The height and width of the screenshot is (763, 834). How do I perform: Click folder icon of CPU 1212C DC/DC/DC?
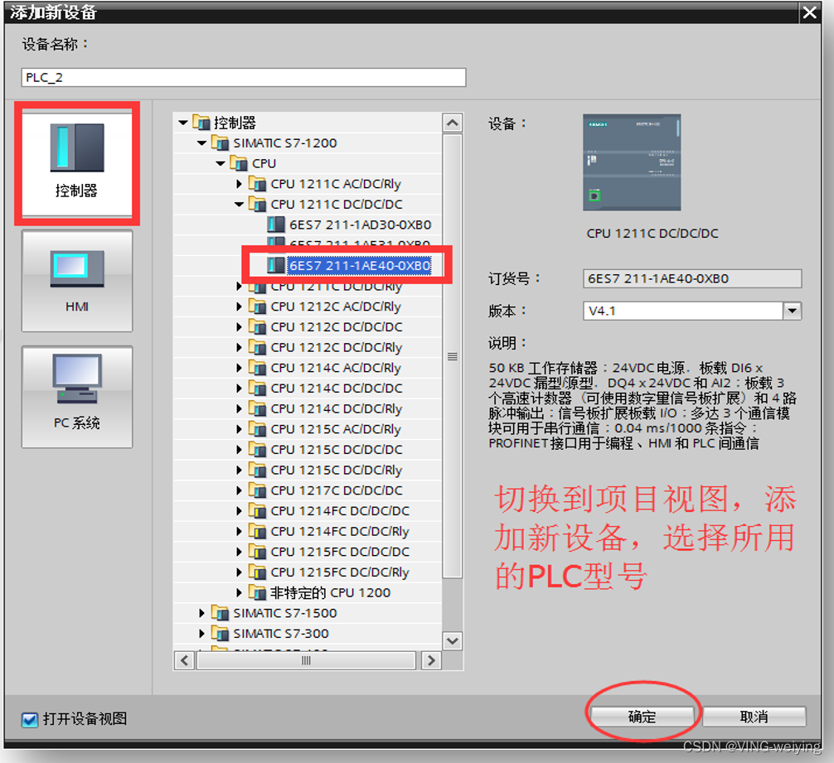tap(258, 326)
